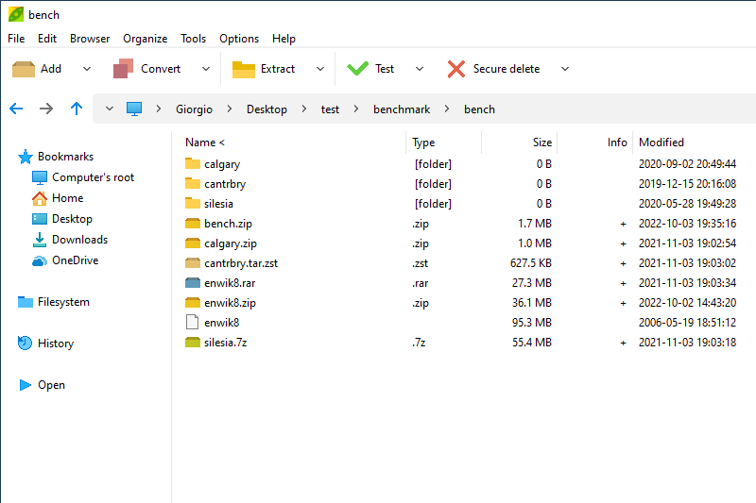Navigate to benchmark in the breadcrumb
Screen dimensions: 756x503
click(x=402, y=109)
